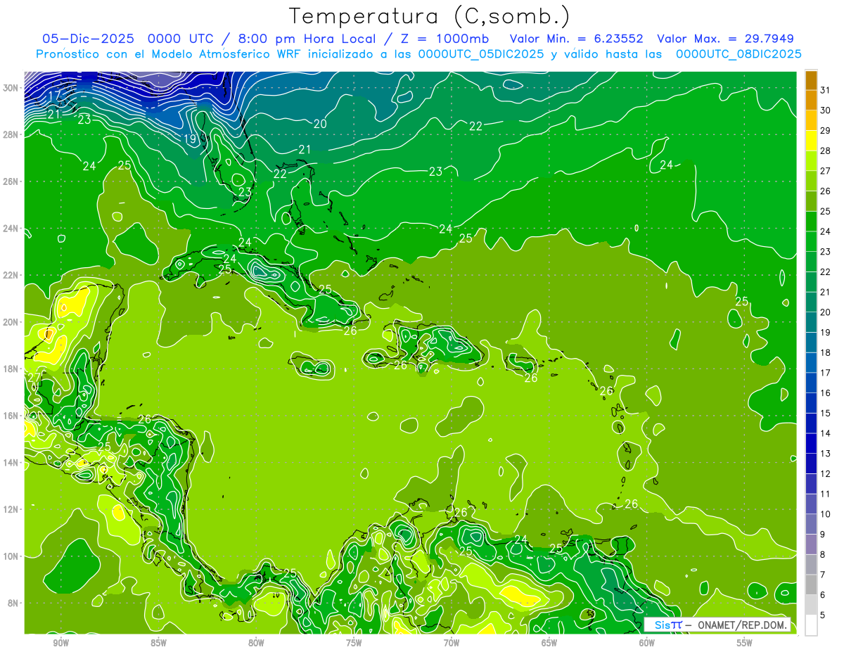Click the teal colorbar segment between 19 and 20
The width and height of the screenshot is (844, 652).
click(811, 322)
